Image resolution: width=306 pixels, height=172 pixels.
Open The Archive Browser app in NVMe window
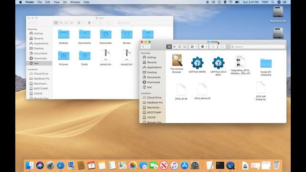pos(177,60)
